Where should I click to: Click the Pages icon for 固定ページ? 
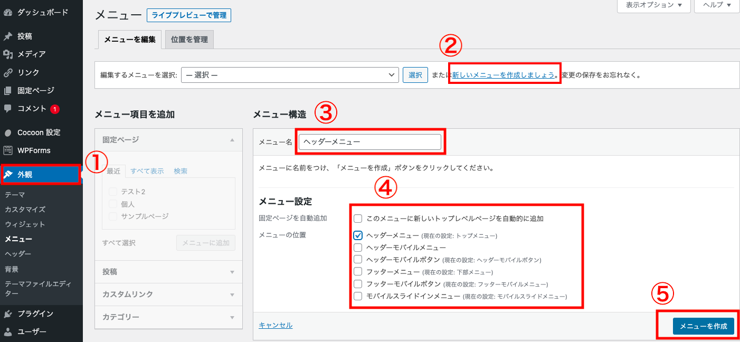pos(8,90)
